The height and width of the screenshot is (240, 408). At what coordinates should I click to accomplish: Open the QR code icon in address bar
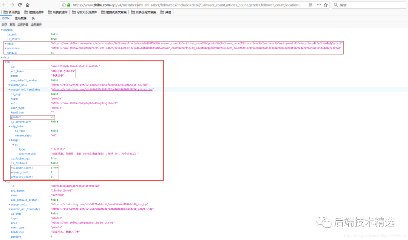311,5
